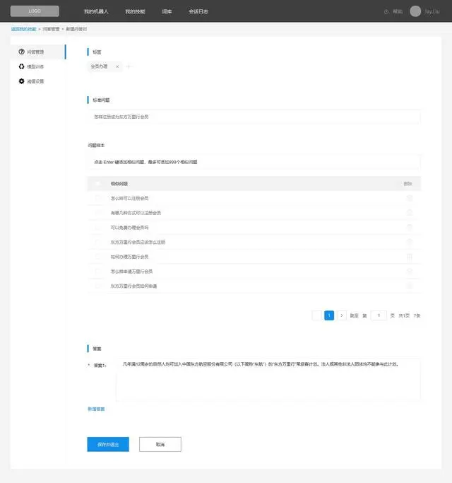
Task: Check the box for 怎么样可以注册会员
Action: click(98, 198)
